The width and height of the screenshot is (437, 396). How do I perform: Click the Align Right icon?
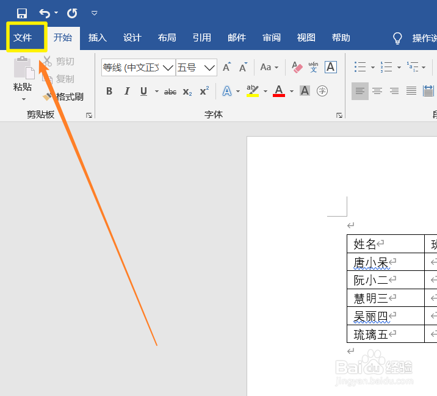[394, 91]
